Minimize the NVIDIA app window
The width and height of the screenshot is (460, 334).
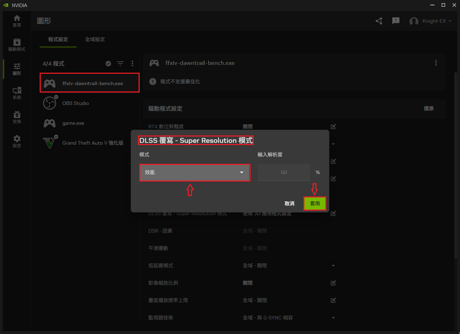(432, 5)
